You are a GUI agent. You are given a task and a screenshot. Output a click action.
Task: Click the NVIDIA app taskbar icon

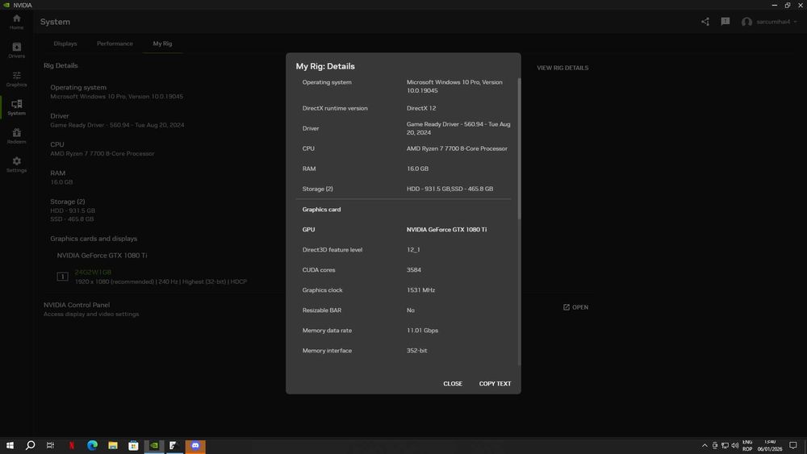(x=154, y=445)
